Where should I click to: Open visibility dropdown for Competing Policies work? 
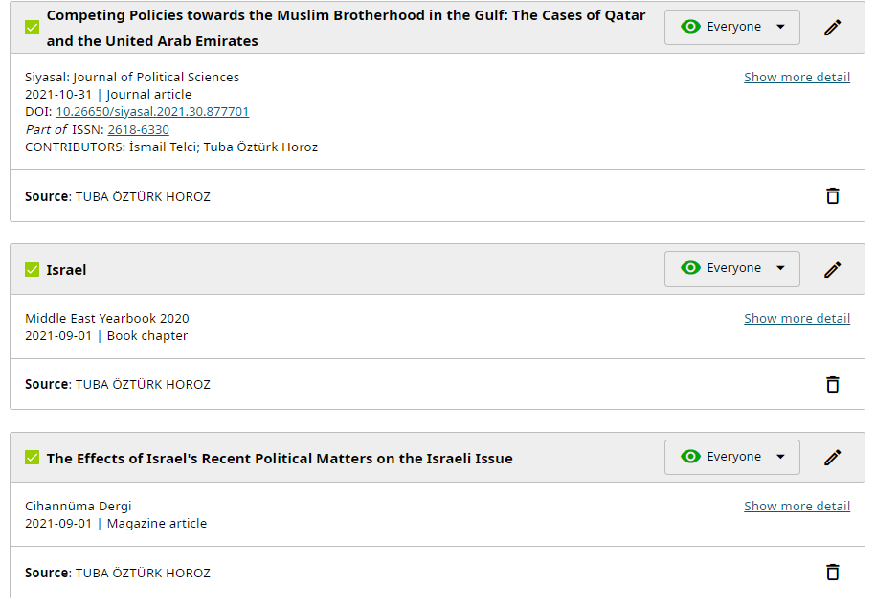point(731,27)
